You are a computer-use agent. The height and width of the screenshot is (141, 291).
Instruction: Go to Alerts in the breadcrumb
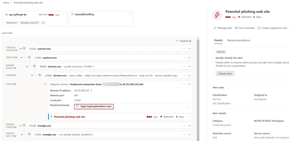tap(6, 2)
